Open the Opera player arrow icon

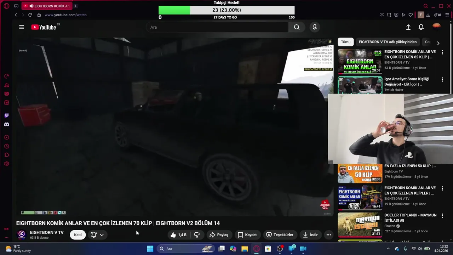pos(403,15)
